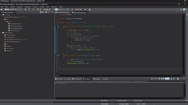Open the Javadoc tab
The image size is (188, 105).
[68, 79]
